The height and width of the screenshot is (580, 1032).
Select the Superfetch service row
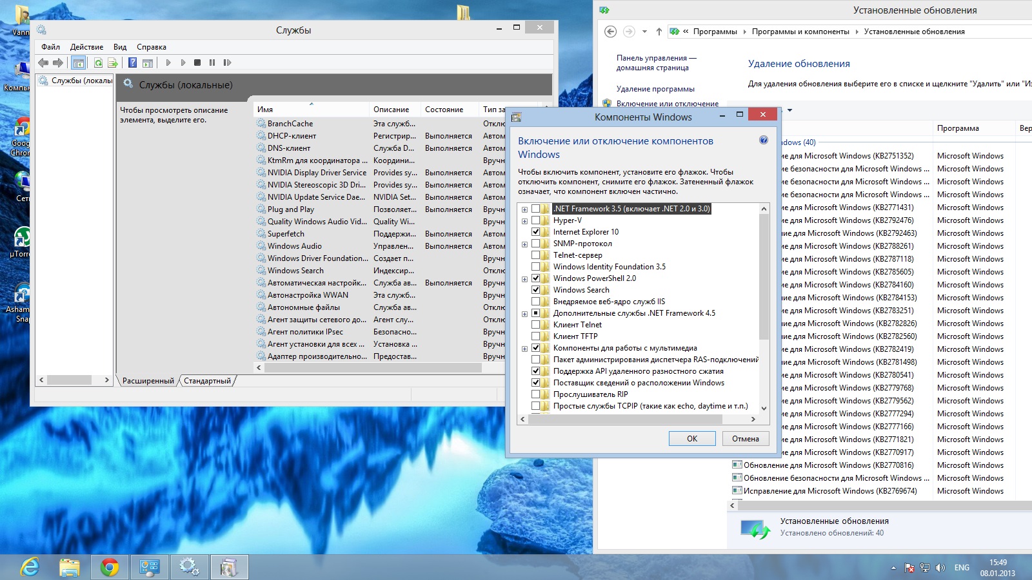pos(286,234)
